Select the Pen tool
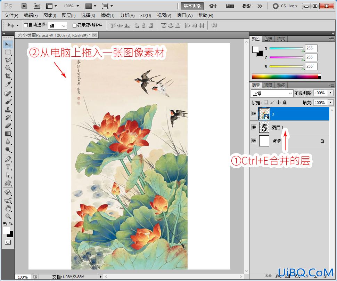This screenshot has width=337, height=281. click(x=8, y=159)
